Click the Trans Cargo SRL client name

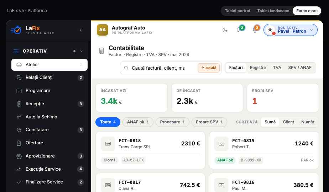135,147
